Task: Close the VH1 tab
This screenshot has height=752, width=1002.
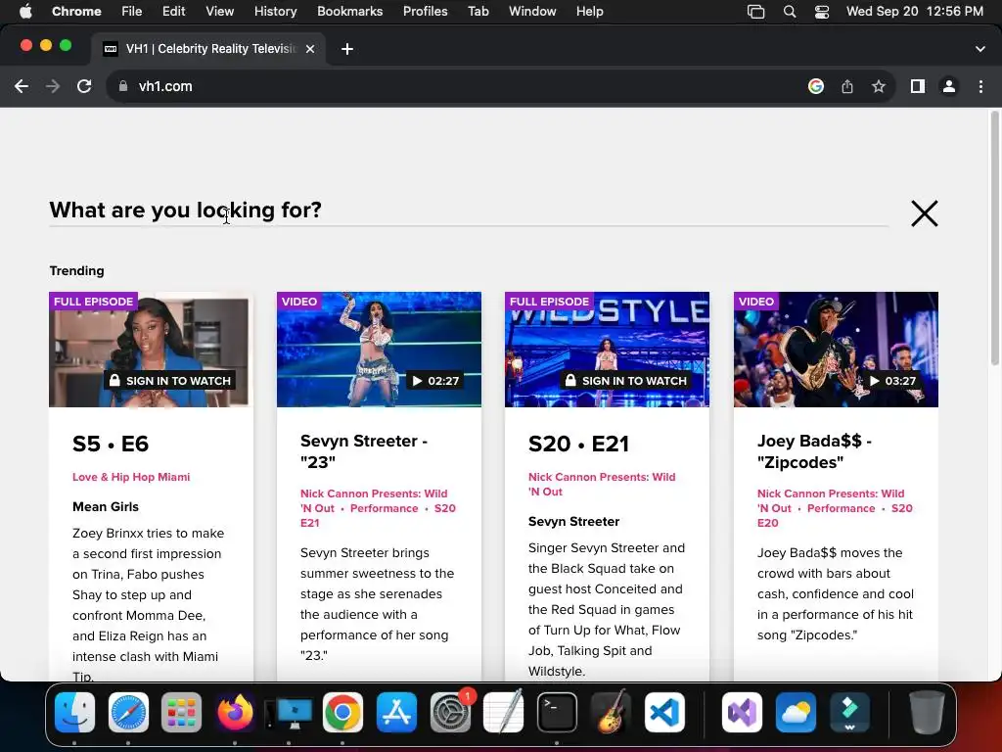Action: 310,49
